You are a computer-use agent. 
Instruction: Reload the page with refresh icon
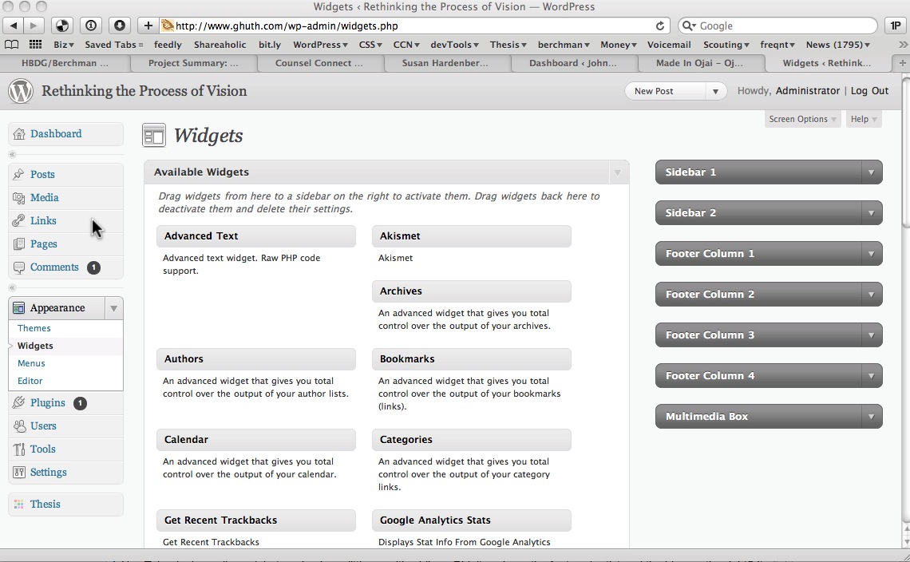[x=660, y=26]
